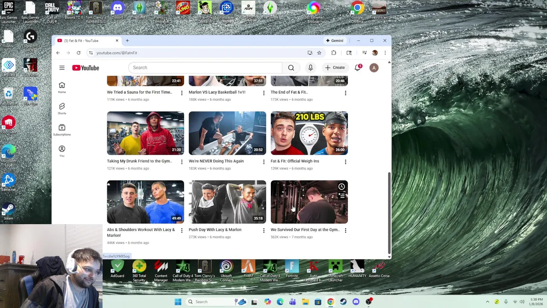
Task: Open 'Push Day With Lacy & Marlon' title
Action: tap(215, 230)
